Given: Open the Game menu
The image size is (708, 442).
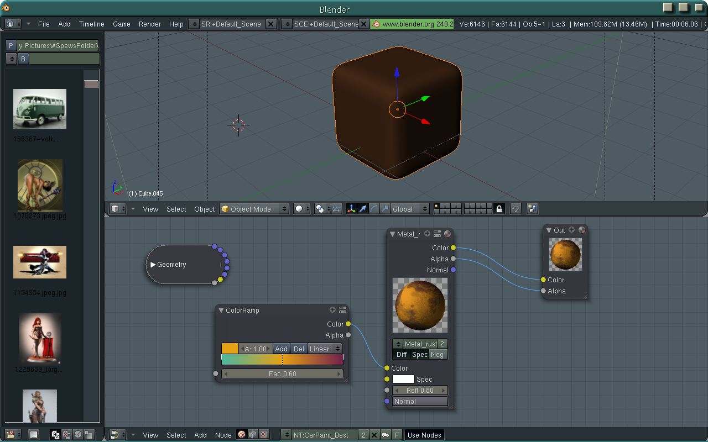Looking at the screenshot, I should (x=121, y=24).
